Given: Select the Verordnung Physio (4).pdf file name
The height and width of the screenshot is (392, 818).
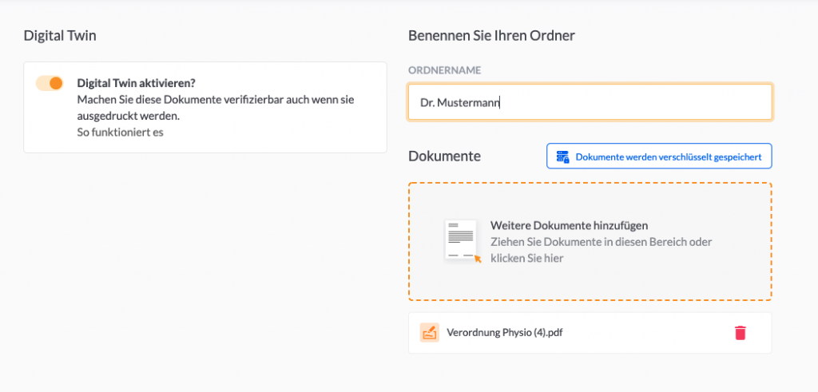Looking at the screenshot, I should tap(505, 333).
